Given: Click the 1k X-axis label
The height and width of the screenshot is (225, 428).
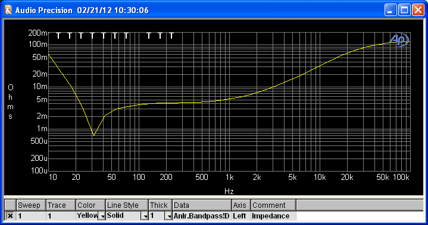Looking at the screenshot, I should pyautogui.click(x=230, y=178).
